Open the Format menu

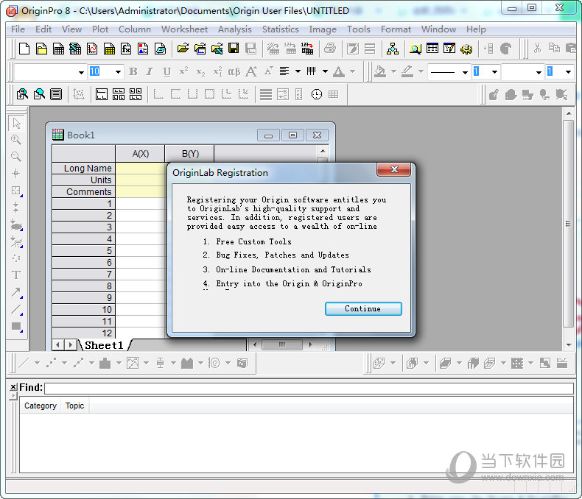tap(396, 29)
